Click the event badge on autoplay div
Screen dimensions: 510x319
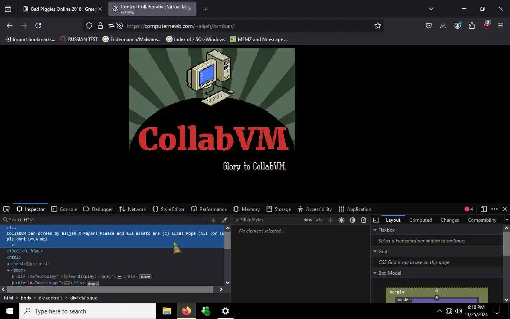[x=145, y=277]
